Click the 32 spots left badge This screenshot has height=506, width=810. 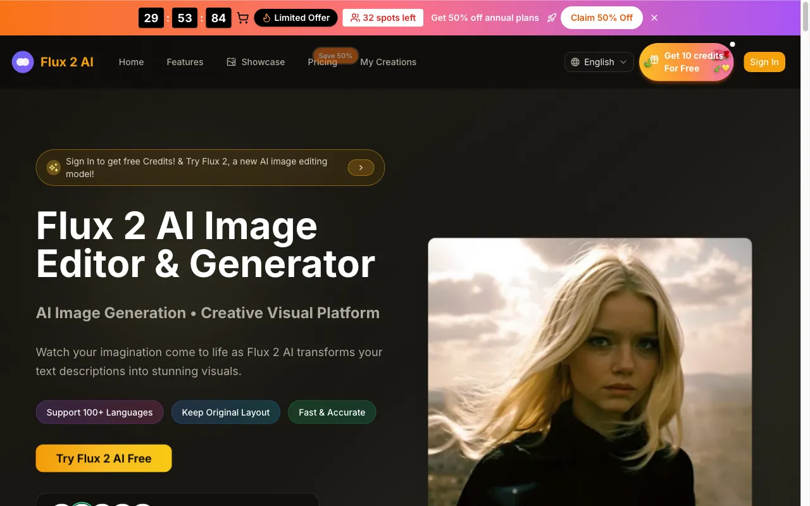click(383, 18)
